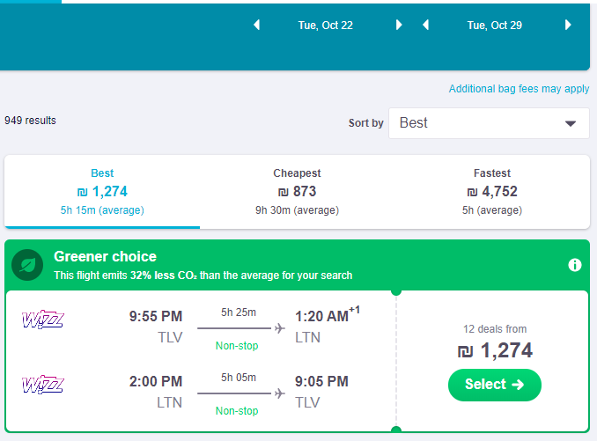Click the Tue, Oct 22 departure date
Screen dimensions: 597x441
[326, 26]
